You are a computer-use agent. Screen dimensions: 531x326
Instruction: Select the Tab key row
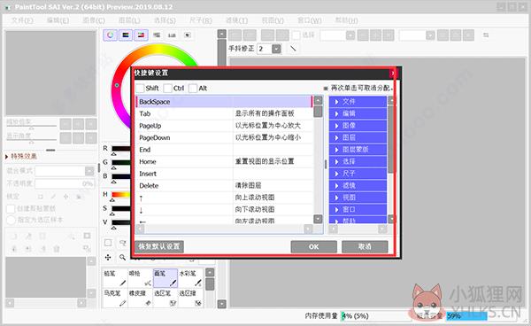pos(224,113)
